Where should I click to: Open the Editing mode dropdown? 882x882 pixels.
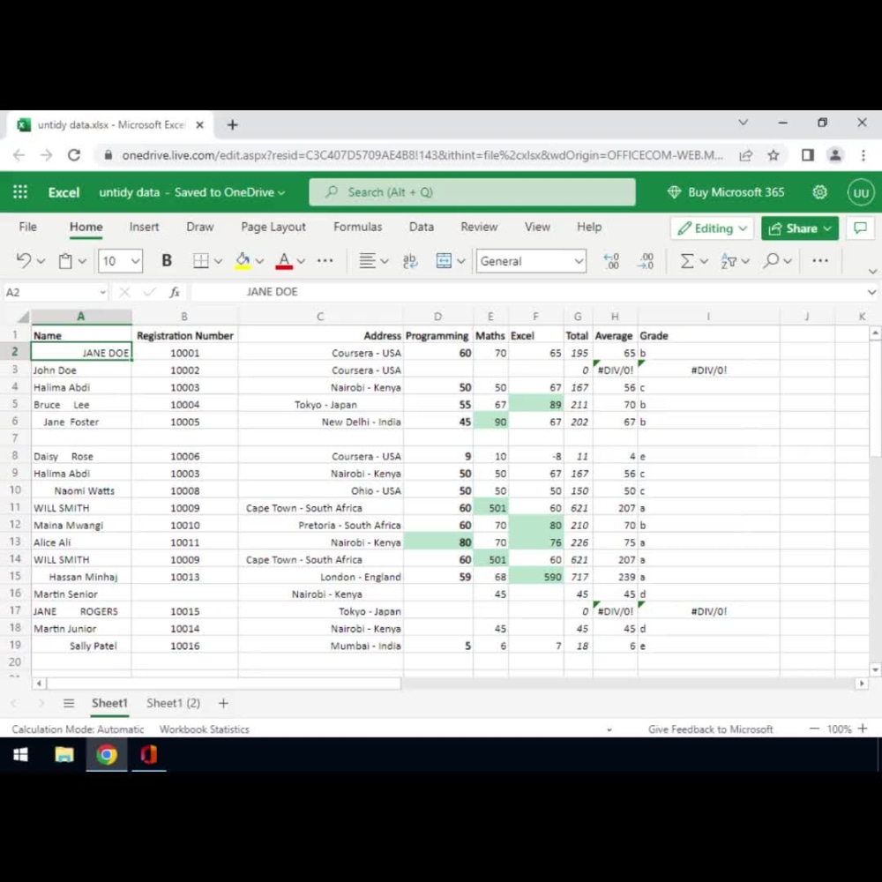(x=712, y=228)
